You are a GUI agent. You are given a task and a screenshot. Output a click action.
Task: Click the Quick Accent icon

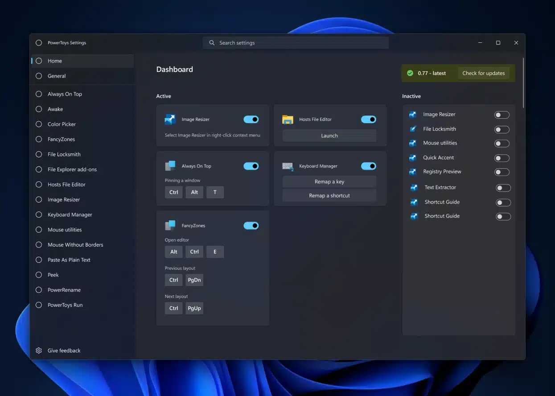click(x=412, y=157)
